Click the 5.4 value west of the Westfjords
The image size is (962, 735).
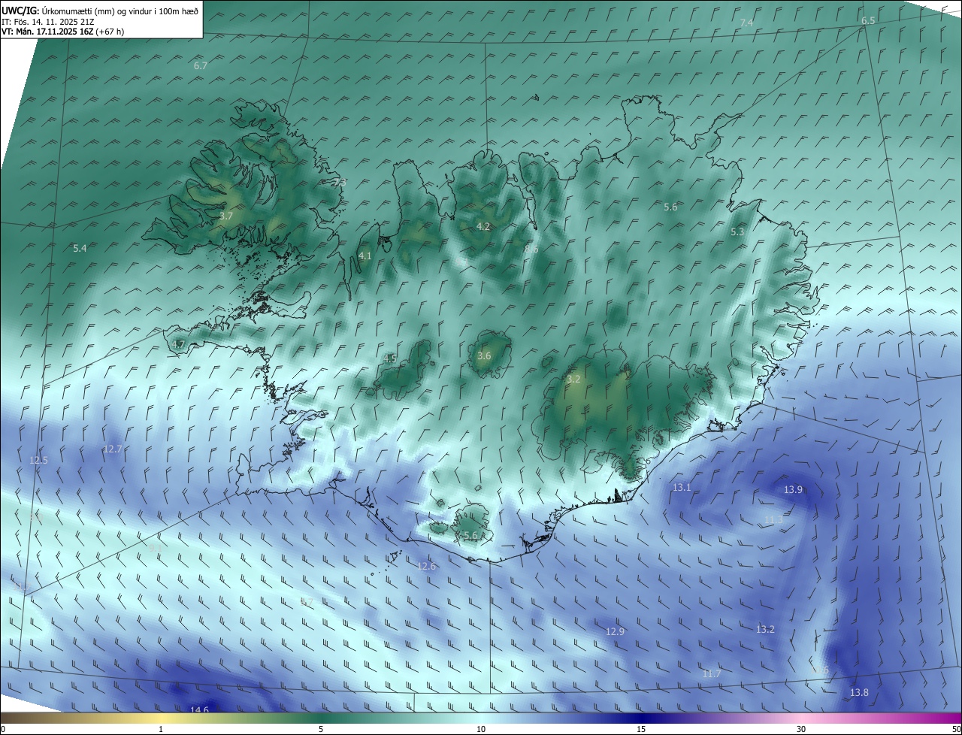[80, 248]
